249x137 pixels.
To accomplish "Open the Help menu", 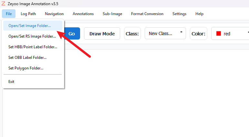I will coord(200,14).
